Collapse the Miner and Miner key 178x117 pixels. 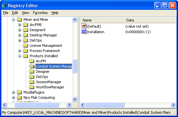(x=14, y=19)
